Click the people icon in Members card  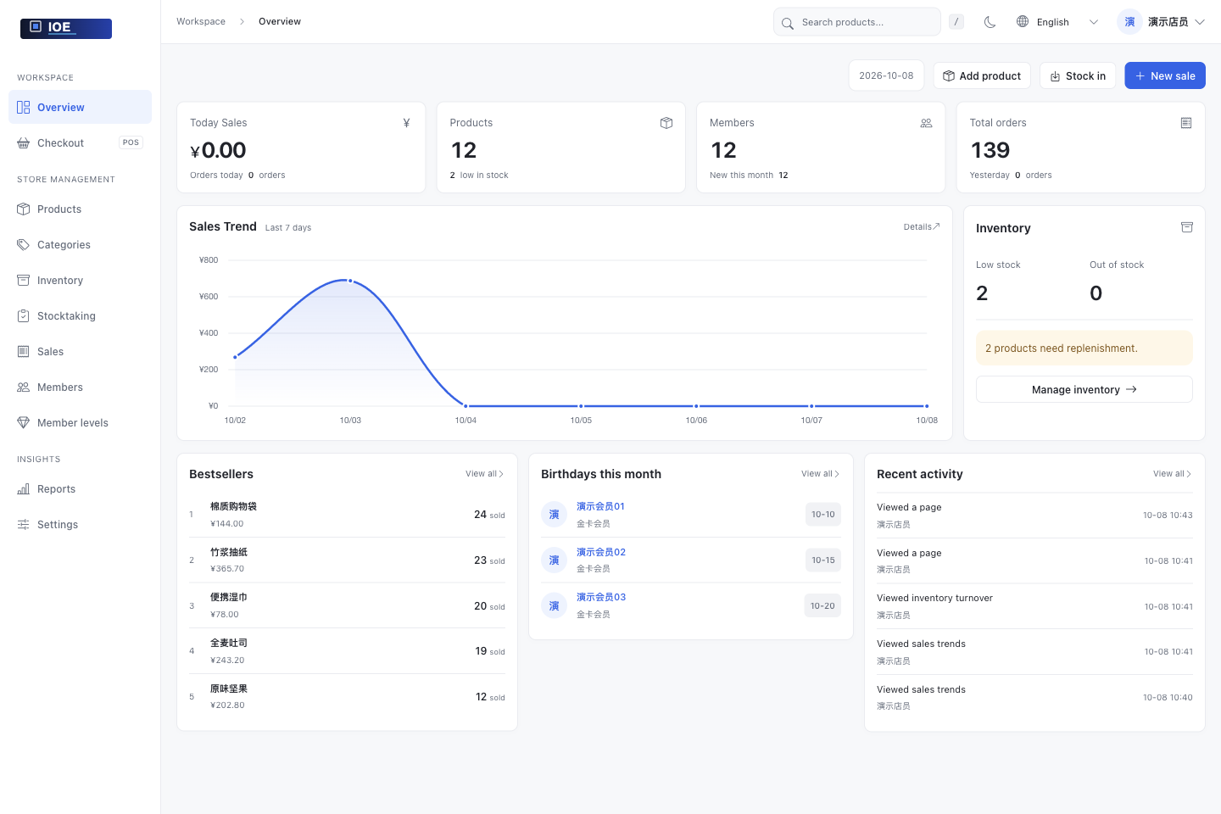point(926,123)
